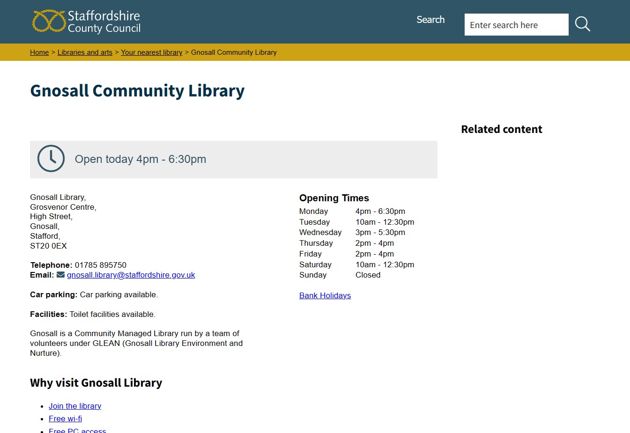Click the Free wi-fi link

65,418
